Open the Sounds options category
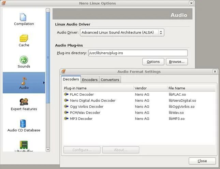This screenshot has height=169, width=220. click(x=24, y=62)
